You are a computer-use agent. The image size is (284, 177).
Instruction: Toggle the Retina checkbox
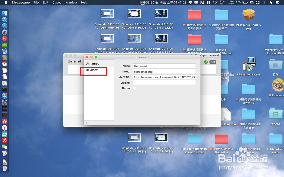point(135,88)
